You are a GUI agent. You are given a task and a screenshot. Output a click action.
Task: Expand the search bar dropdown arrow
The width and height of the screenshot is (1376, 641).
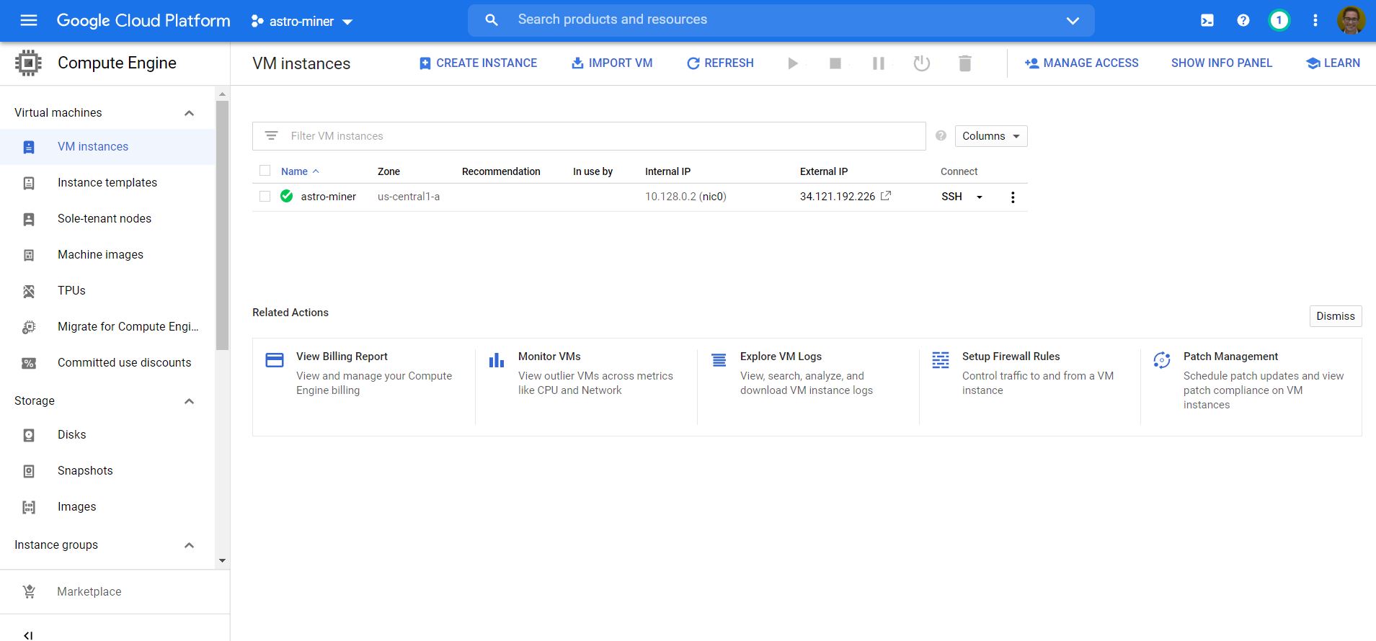[1073, 21]
